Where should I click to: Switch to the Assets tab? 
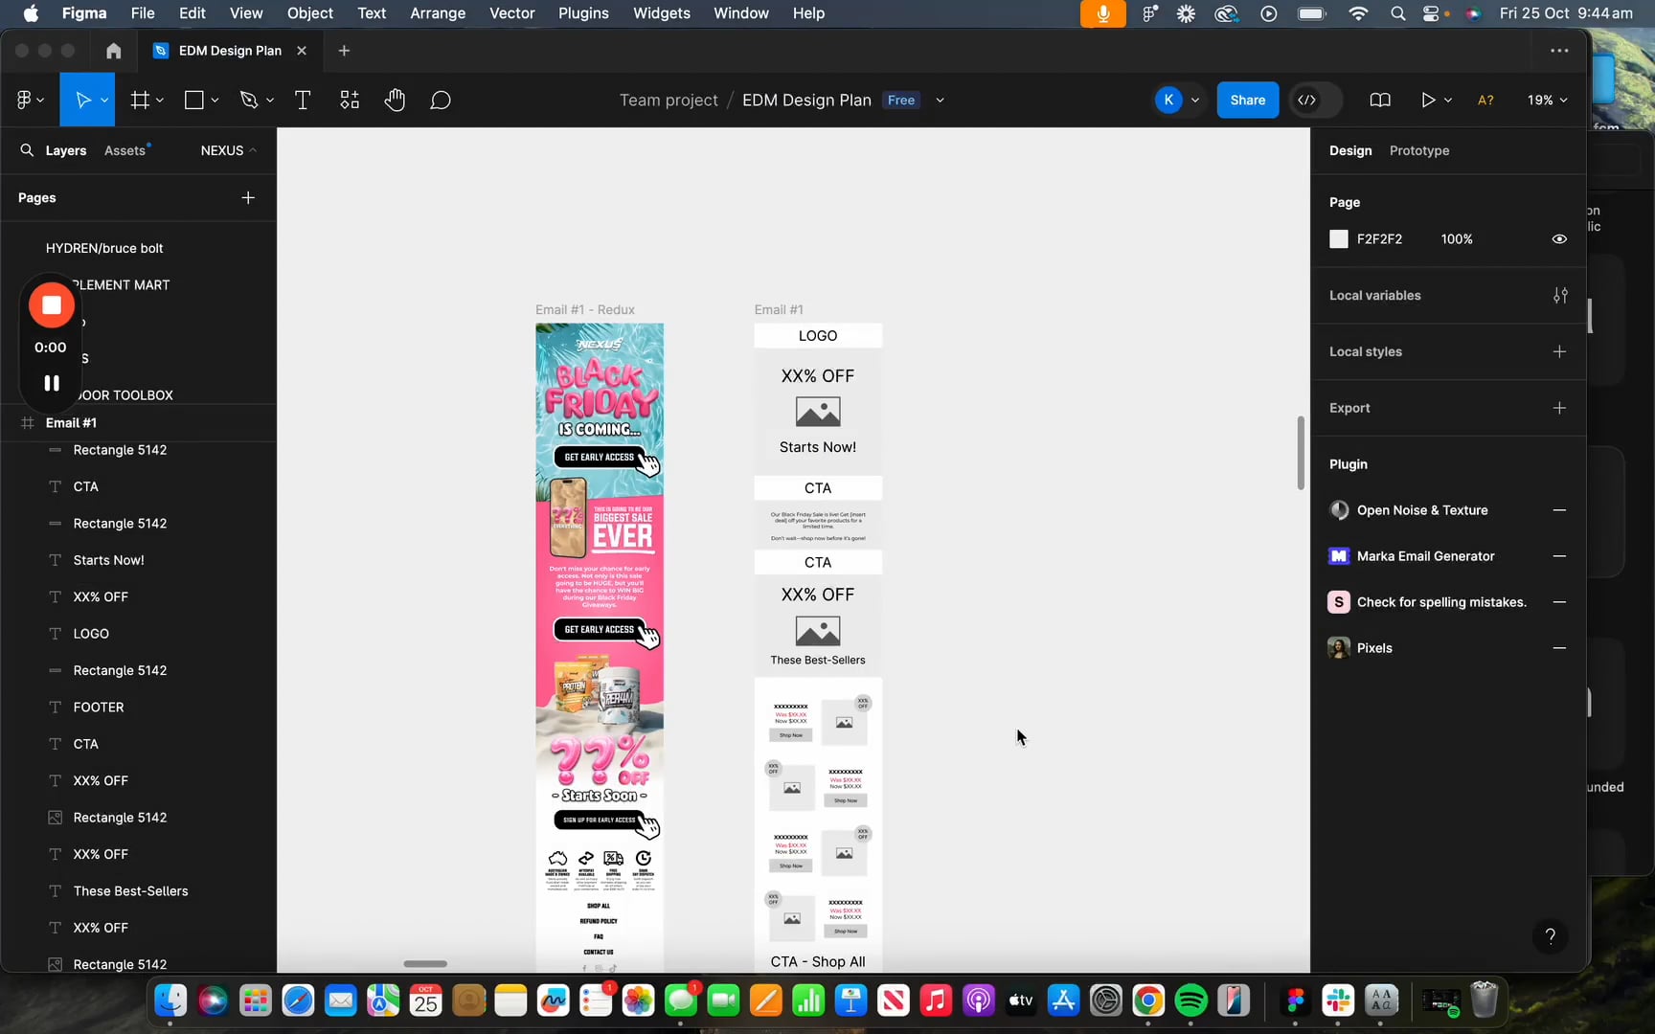coord(125,150)
